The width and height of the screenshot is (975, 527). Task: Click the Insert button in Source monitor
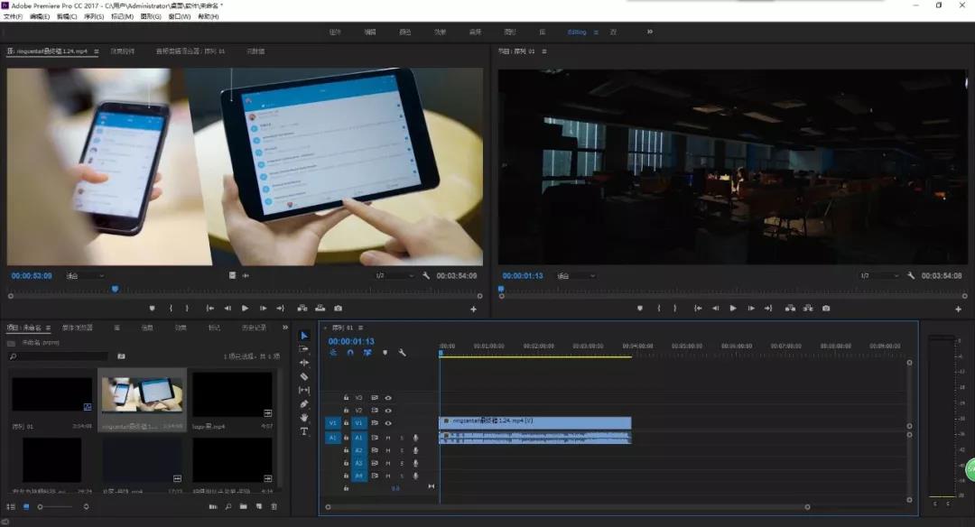(302, 309)
